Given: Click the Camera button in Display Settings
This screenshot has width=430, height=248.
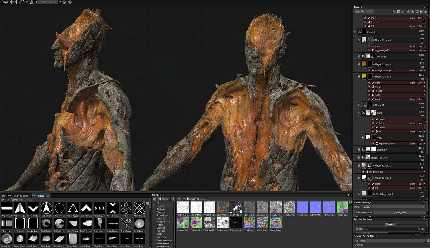Looking at the screenshot, I should (390, 224).
